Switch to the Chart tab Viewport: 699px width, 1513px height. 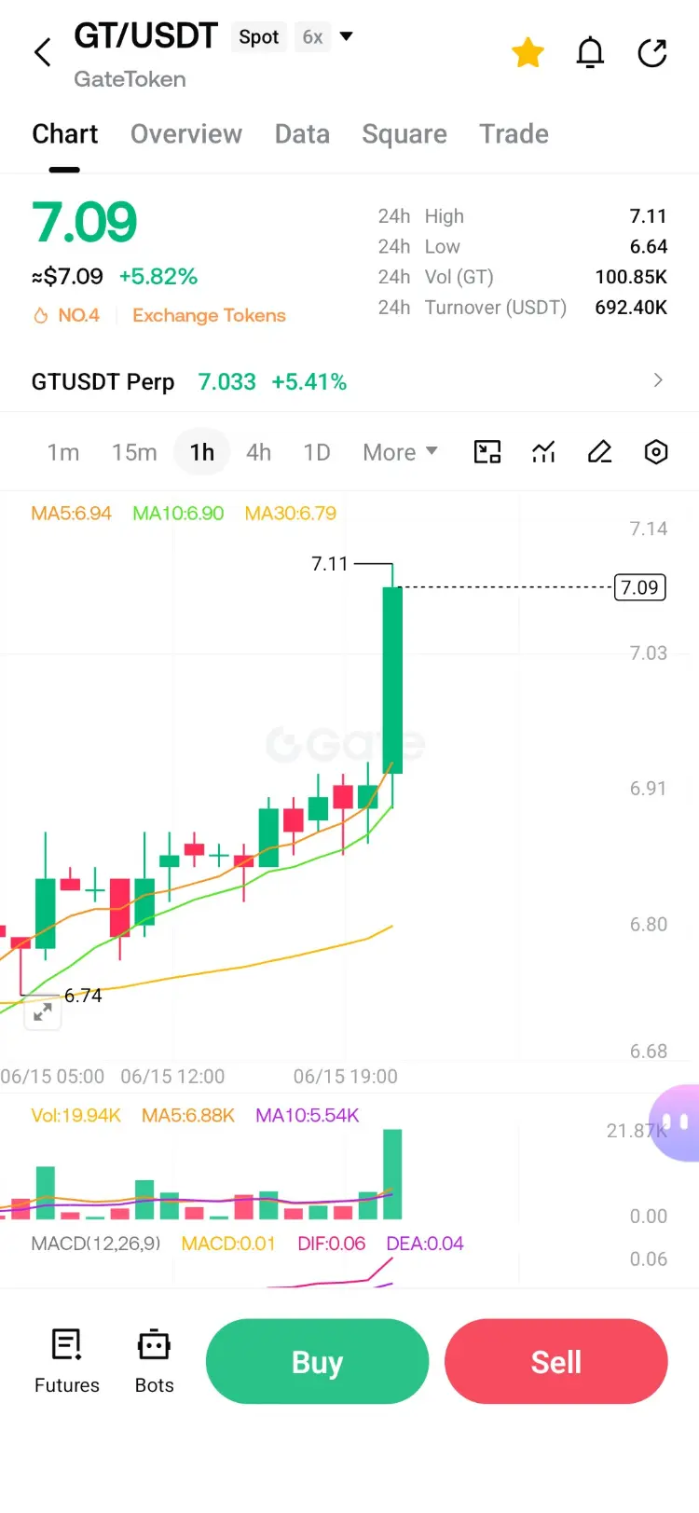coord(64,134)
